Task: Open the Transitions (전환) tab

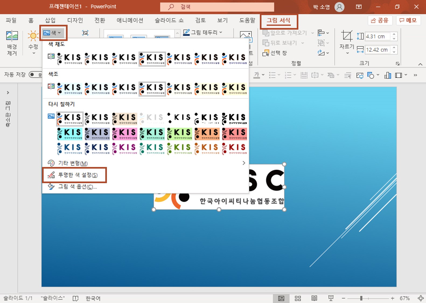Action: pos(100,20)
